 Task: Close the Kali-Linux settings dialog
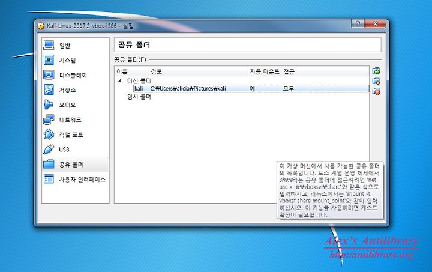click(375, 23)
